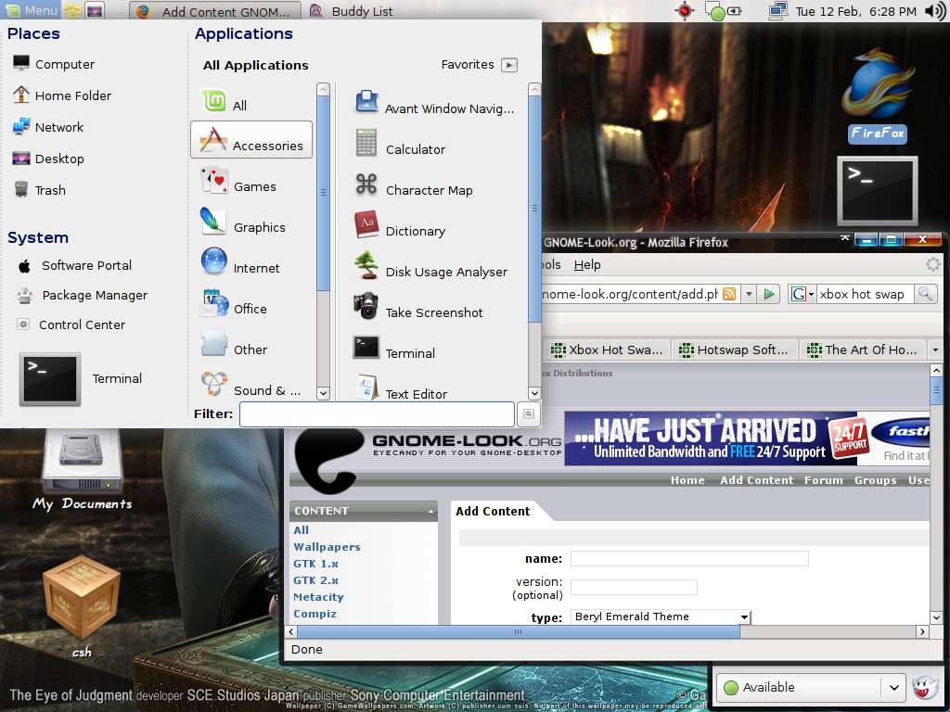This screenshot has width=950, height=712.
Task: Open the Help menu in Firefox
Action: click(587, 264)
